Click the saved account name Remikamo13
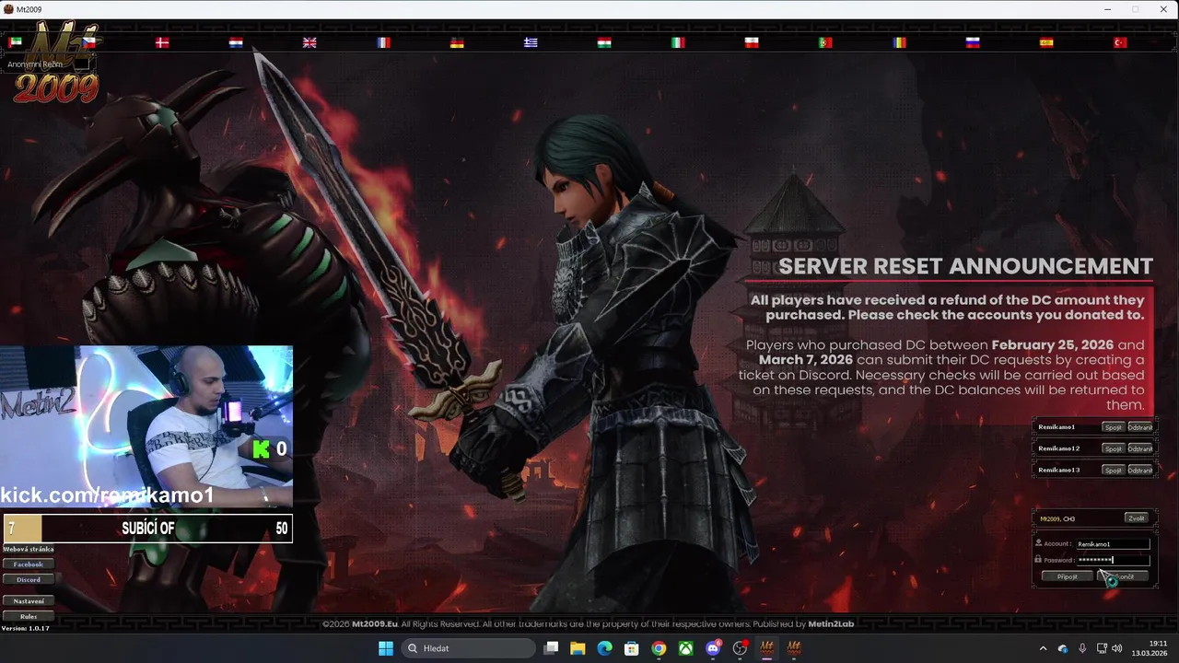 click(1059, 470)
